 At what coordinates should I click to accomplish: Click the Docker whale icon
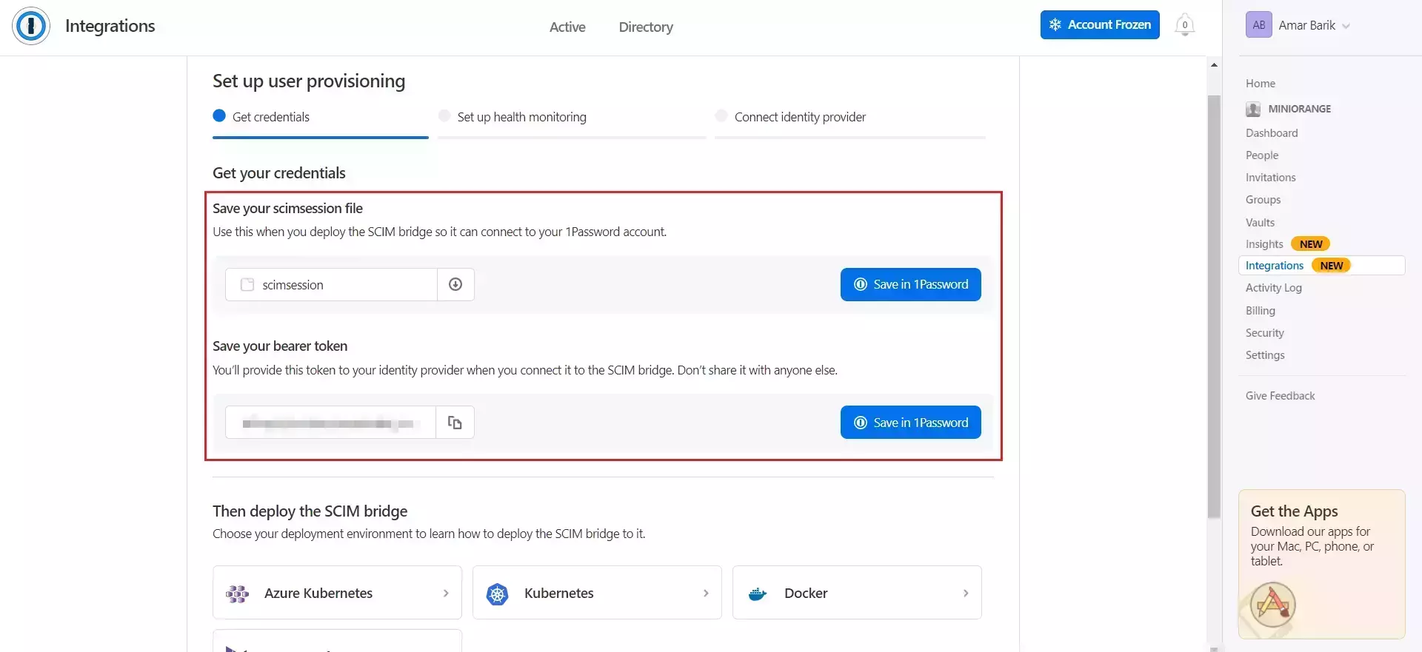(758, 594)
